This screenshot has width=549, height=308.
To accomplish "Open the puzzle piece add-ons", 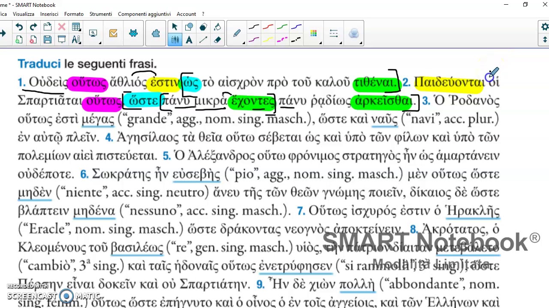I will (x=156, y=33).
